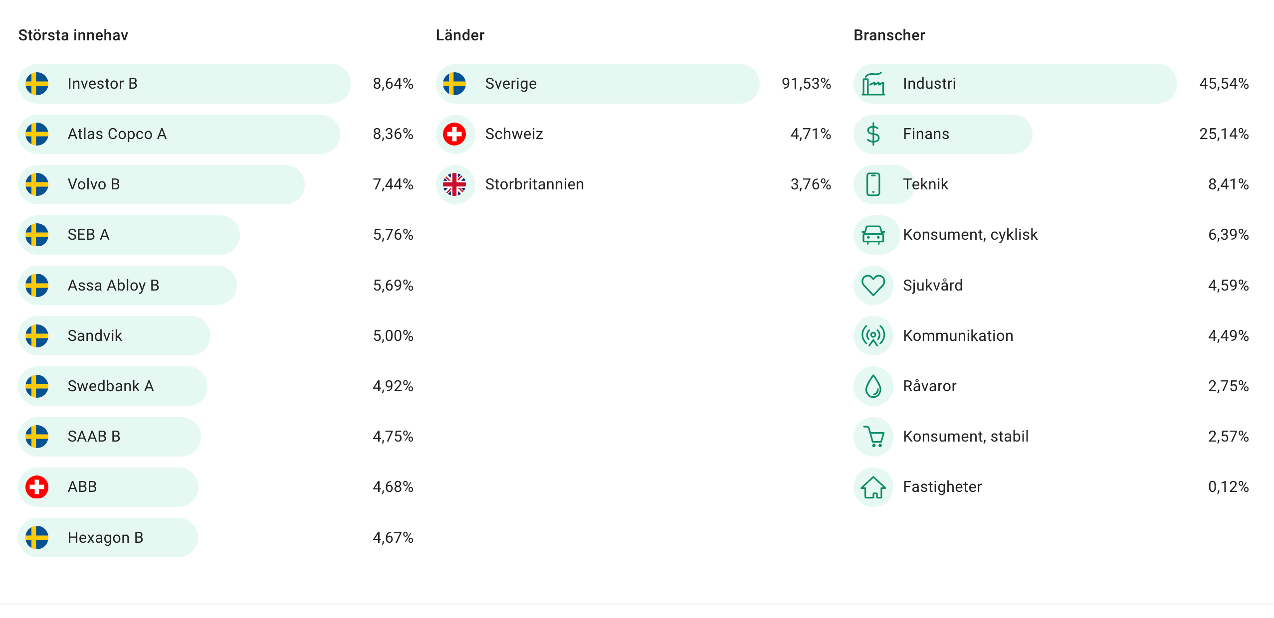Click the Sjukvård heart icon
The image size is (1274, 618).
tap(873, 286)
